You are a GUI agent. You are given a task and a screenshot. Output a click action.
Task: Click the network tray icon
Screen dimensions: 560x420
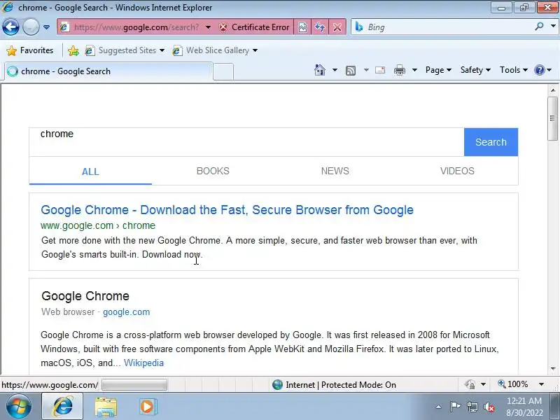pos(472,407)
